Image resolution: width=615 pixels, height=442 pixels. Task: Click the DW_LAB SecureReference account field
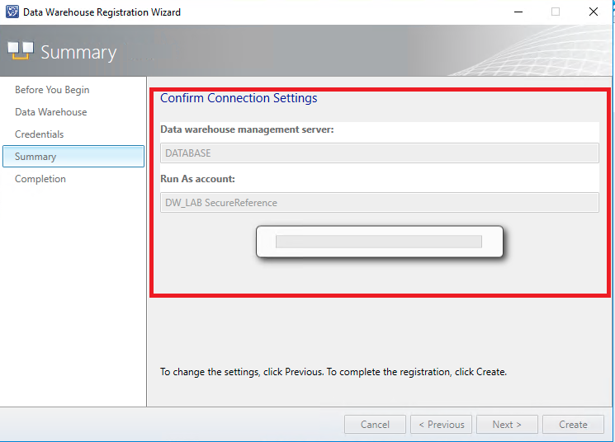tap(379, 203)
